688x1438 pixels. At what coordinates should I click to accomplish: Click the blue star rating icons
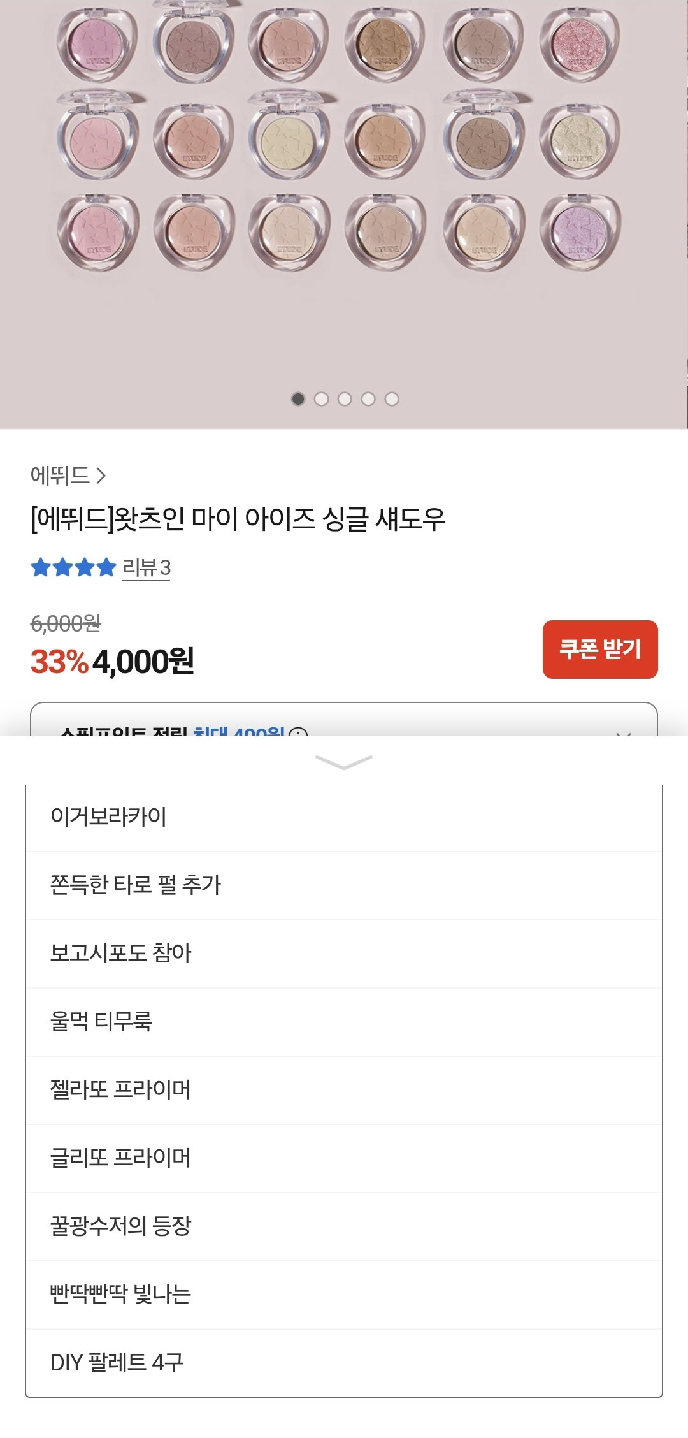click(73, 567)
